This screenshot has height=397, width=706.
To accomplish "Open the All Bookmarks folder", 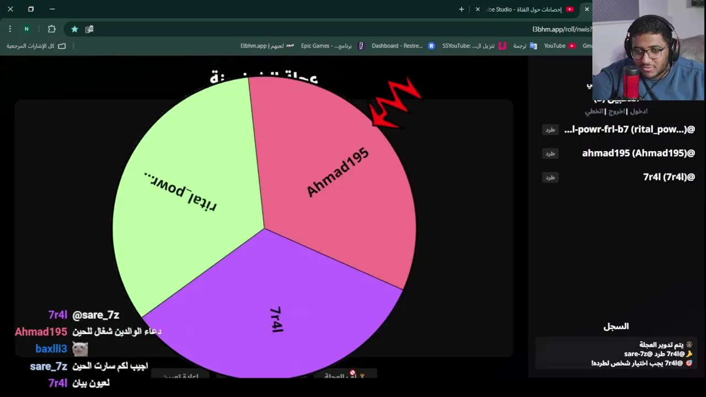I will (36, 46).
